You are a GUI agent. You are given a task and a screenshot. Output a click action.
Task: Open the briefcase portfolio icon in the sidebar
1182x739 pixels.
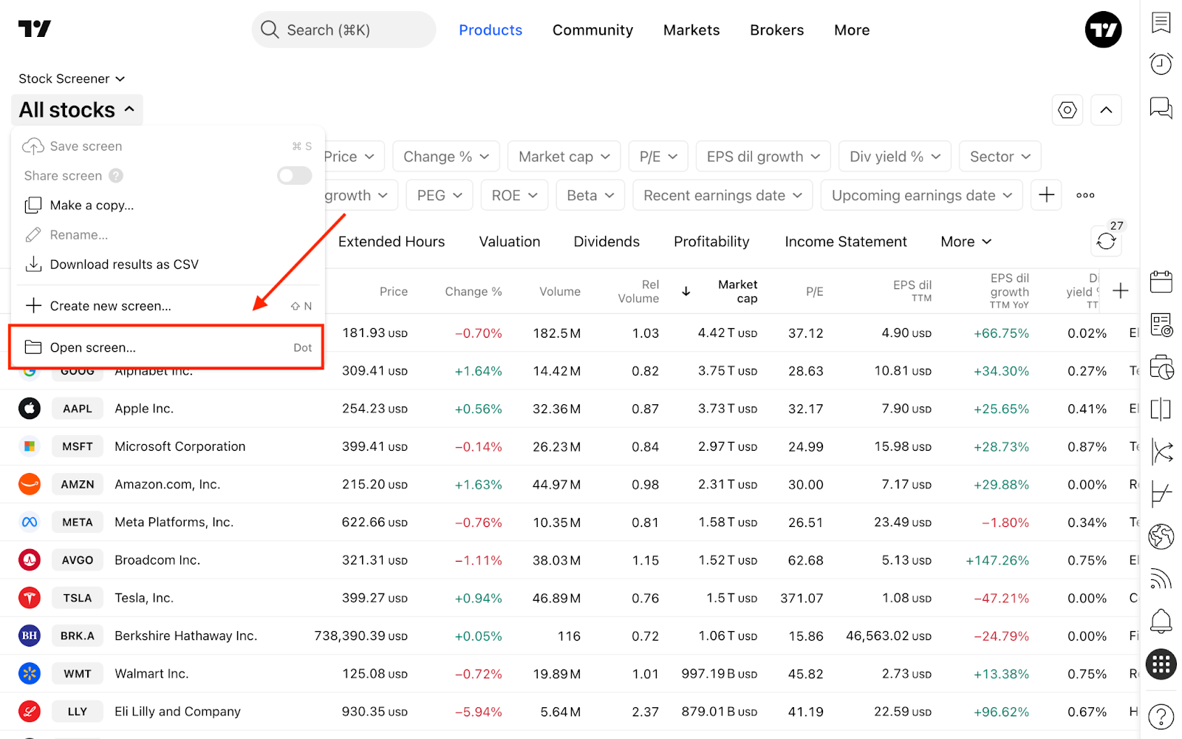point(1161,367)
